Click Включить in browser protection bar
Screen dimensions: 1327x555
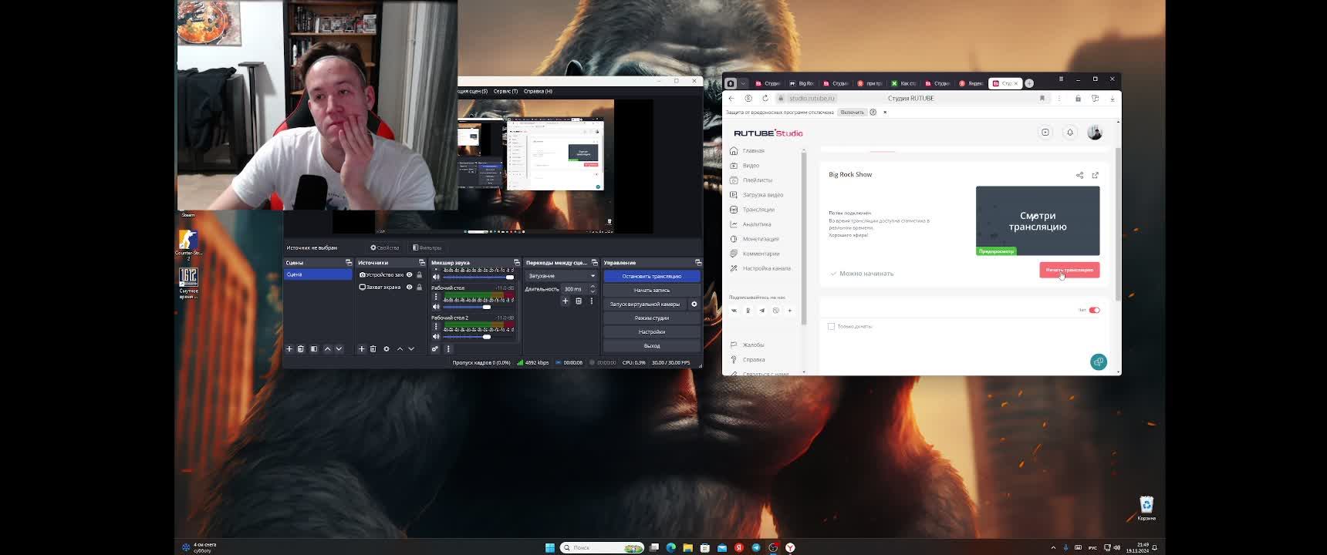point(853,113)
